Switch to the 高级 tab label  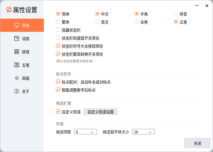pos(26,78)
